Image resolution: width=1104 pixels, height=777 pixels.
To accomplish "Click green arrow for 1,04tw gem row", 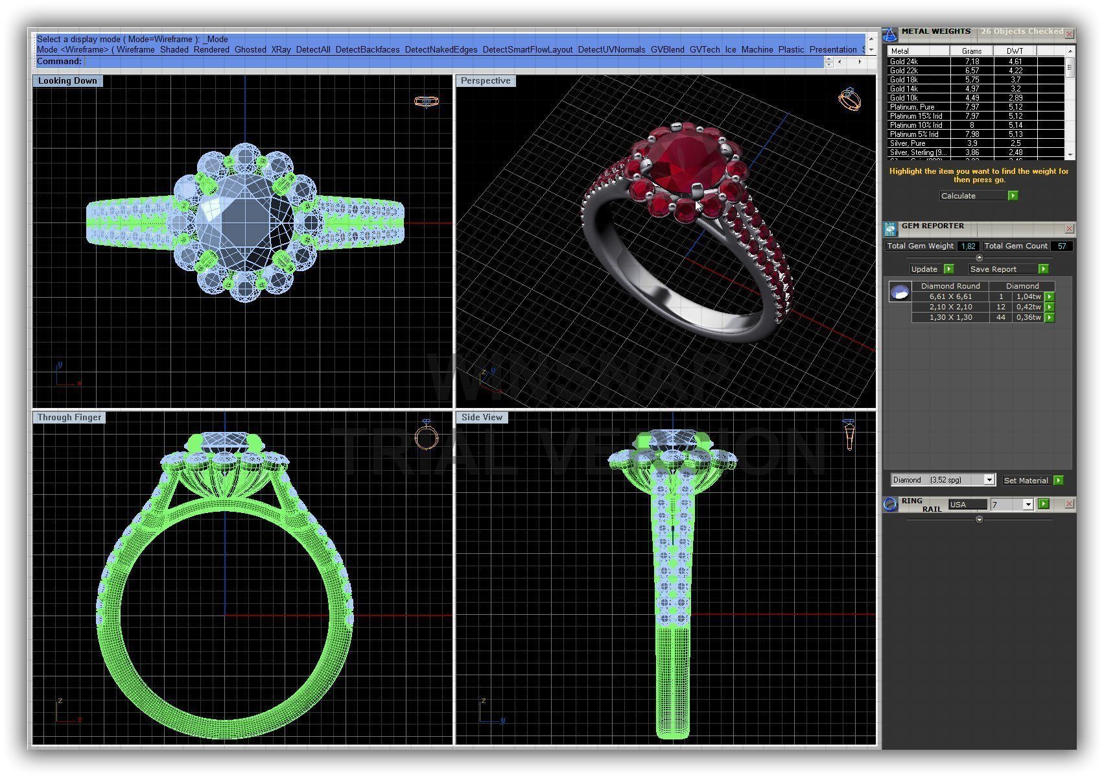I will [1050, 296].
